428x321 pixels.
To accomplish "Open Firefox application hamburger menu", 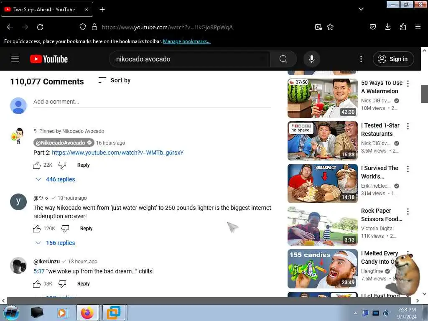I will tap(418, 27).
